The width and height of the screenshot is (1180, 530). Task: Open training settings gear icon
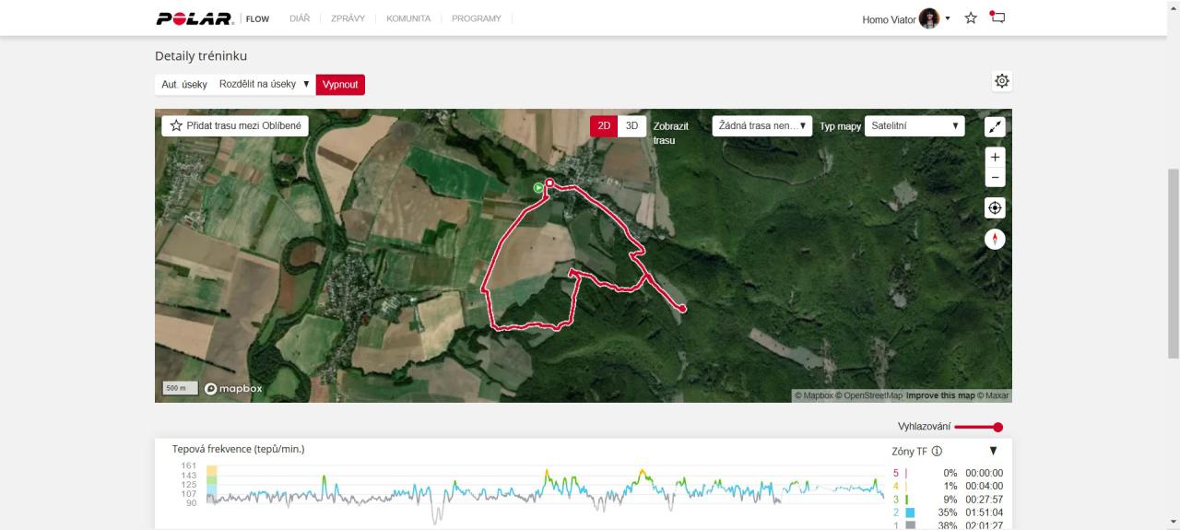coord(1001,81)
